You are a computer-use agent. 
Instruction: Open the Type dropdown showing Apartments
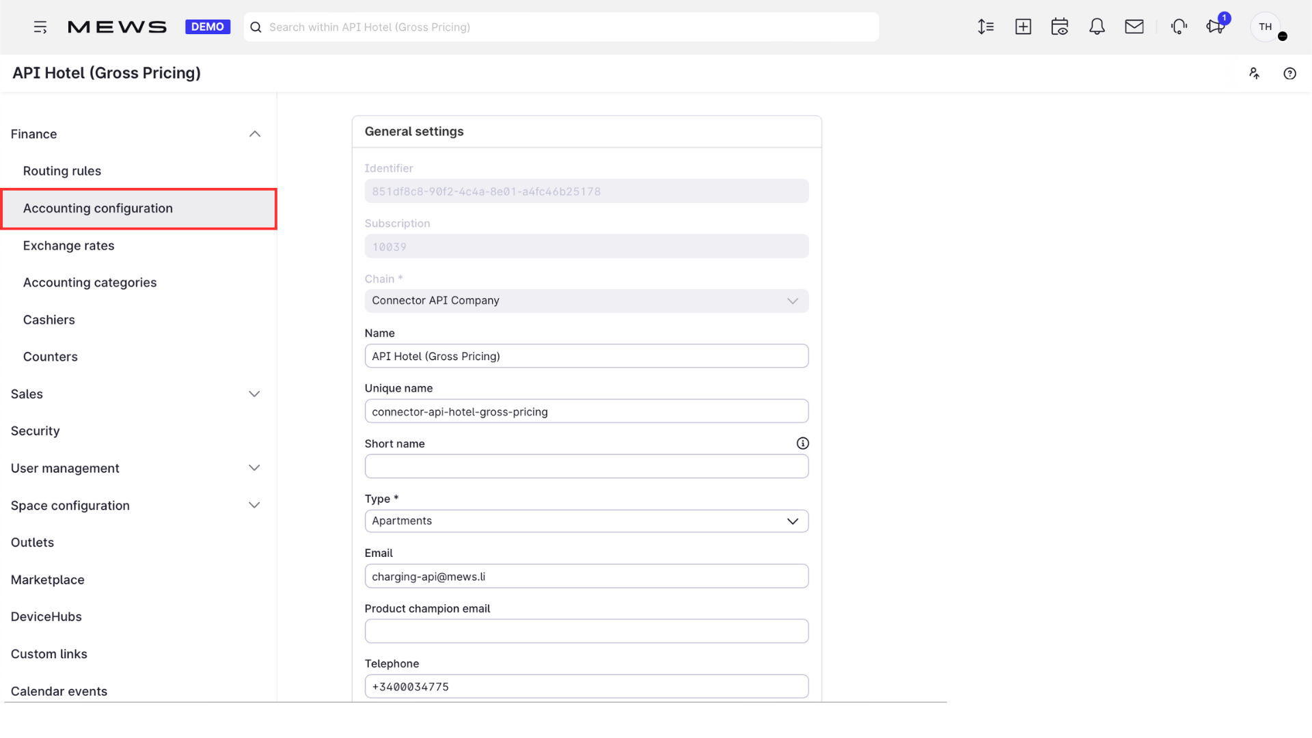click(x=586, y=521)
